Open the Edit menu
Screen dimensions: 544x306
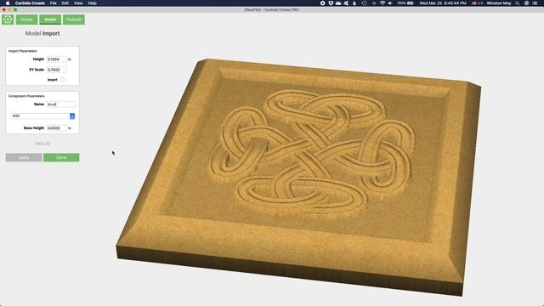coord(65,3)
